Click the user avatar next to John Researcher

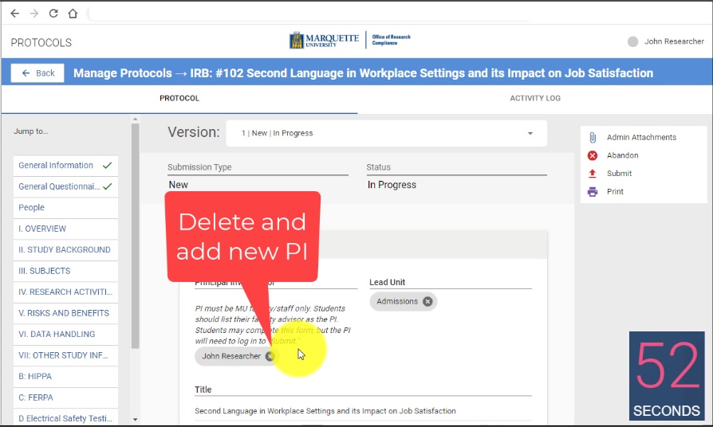pyautogui.click(x=633, y=41)
